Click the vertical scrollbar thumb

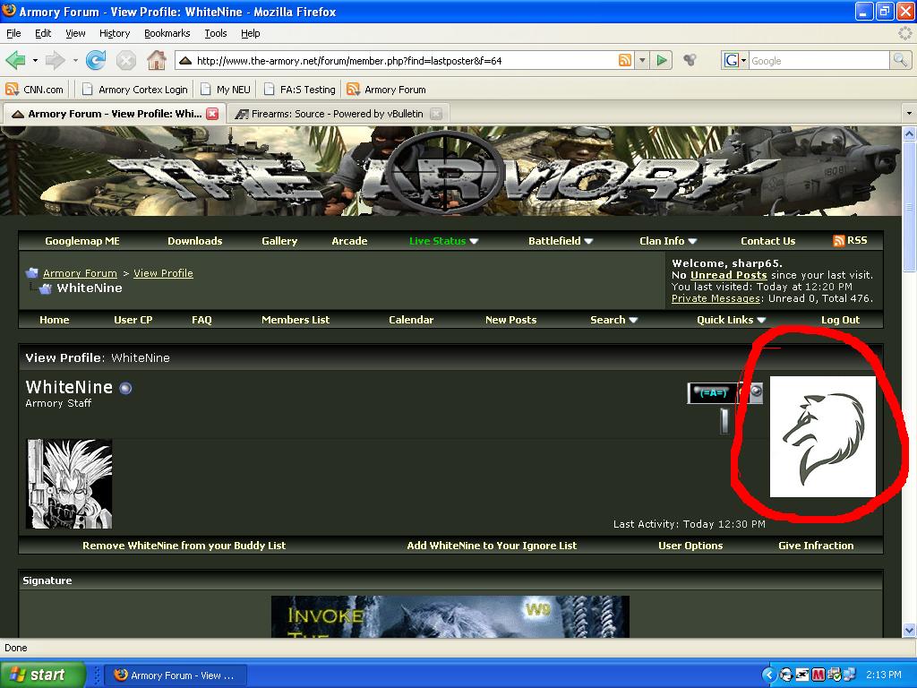coord(909,206)
